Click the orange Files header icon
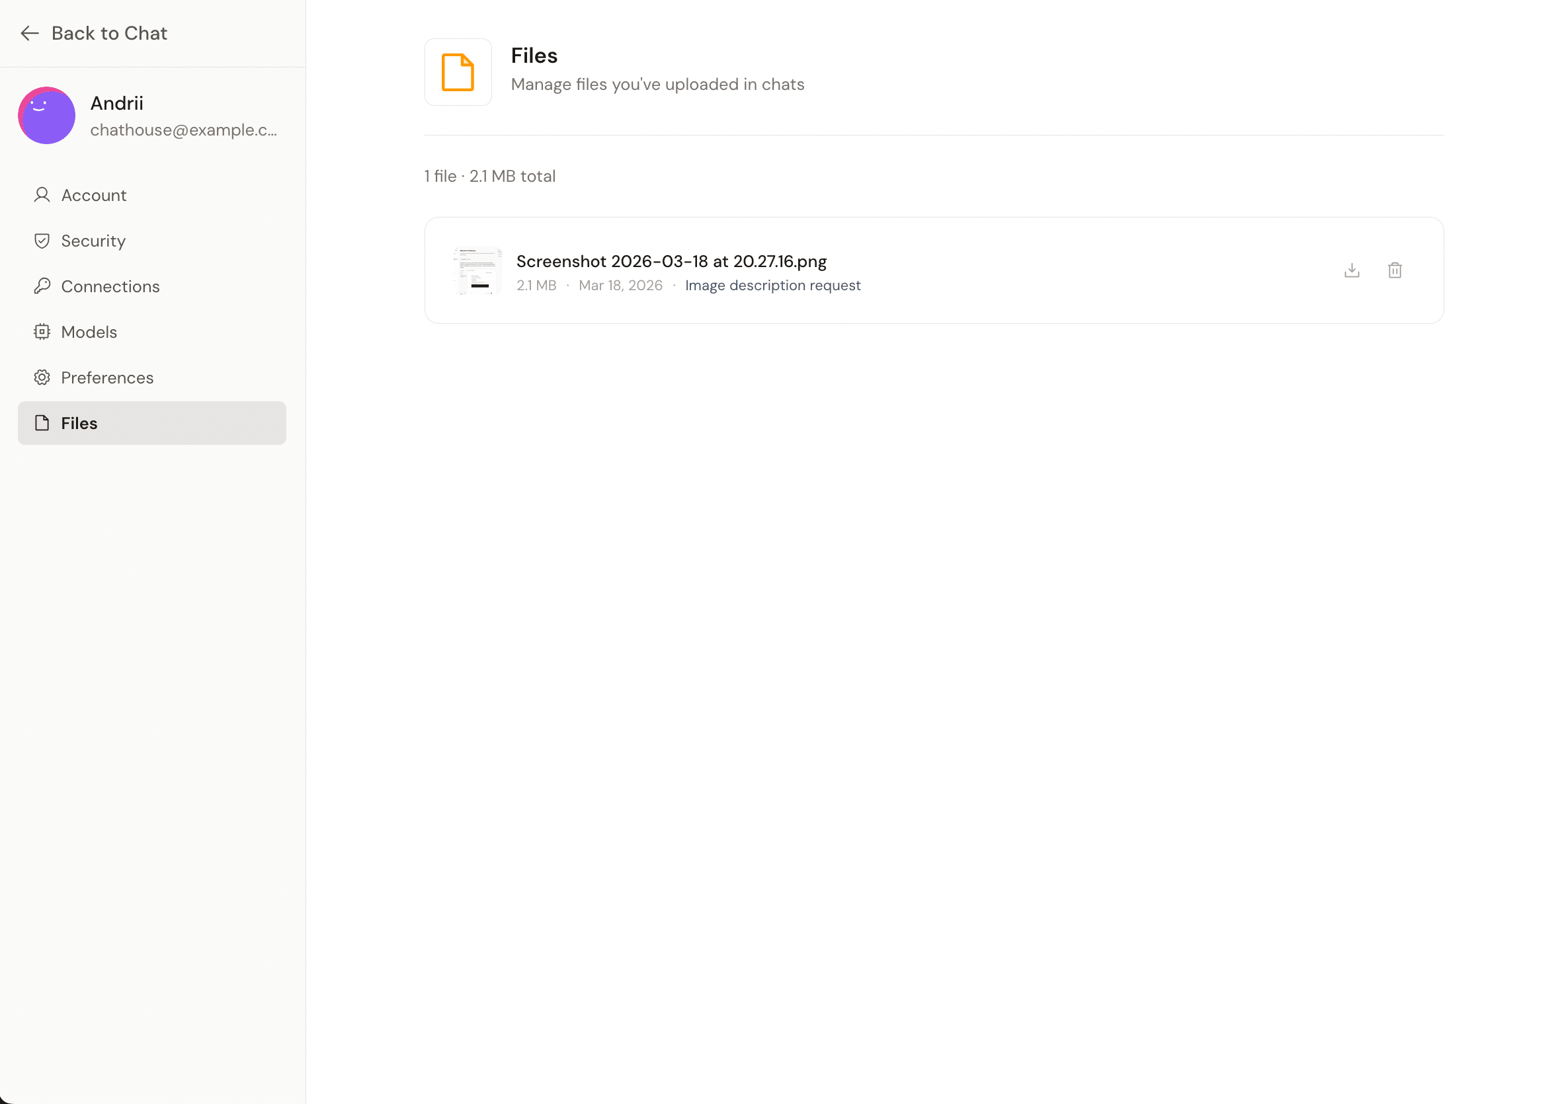The height and width of the screenshot is (1104, 1562). [458, 72]
